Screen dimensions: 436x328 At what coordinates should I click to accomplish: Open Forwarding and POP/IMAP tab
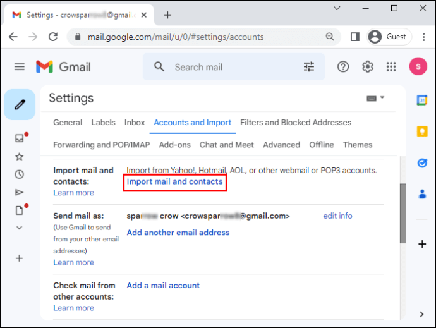102,145
